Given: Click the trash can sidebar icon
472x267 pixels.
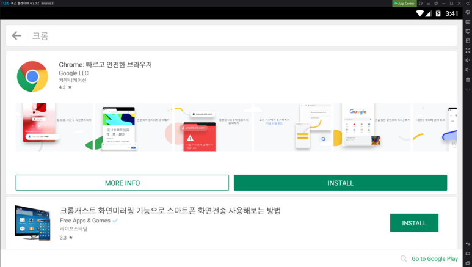Looking at the screenshot, I should (468, 79).
